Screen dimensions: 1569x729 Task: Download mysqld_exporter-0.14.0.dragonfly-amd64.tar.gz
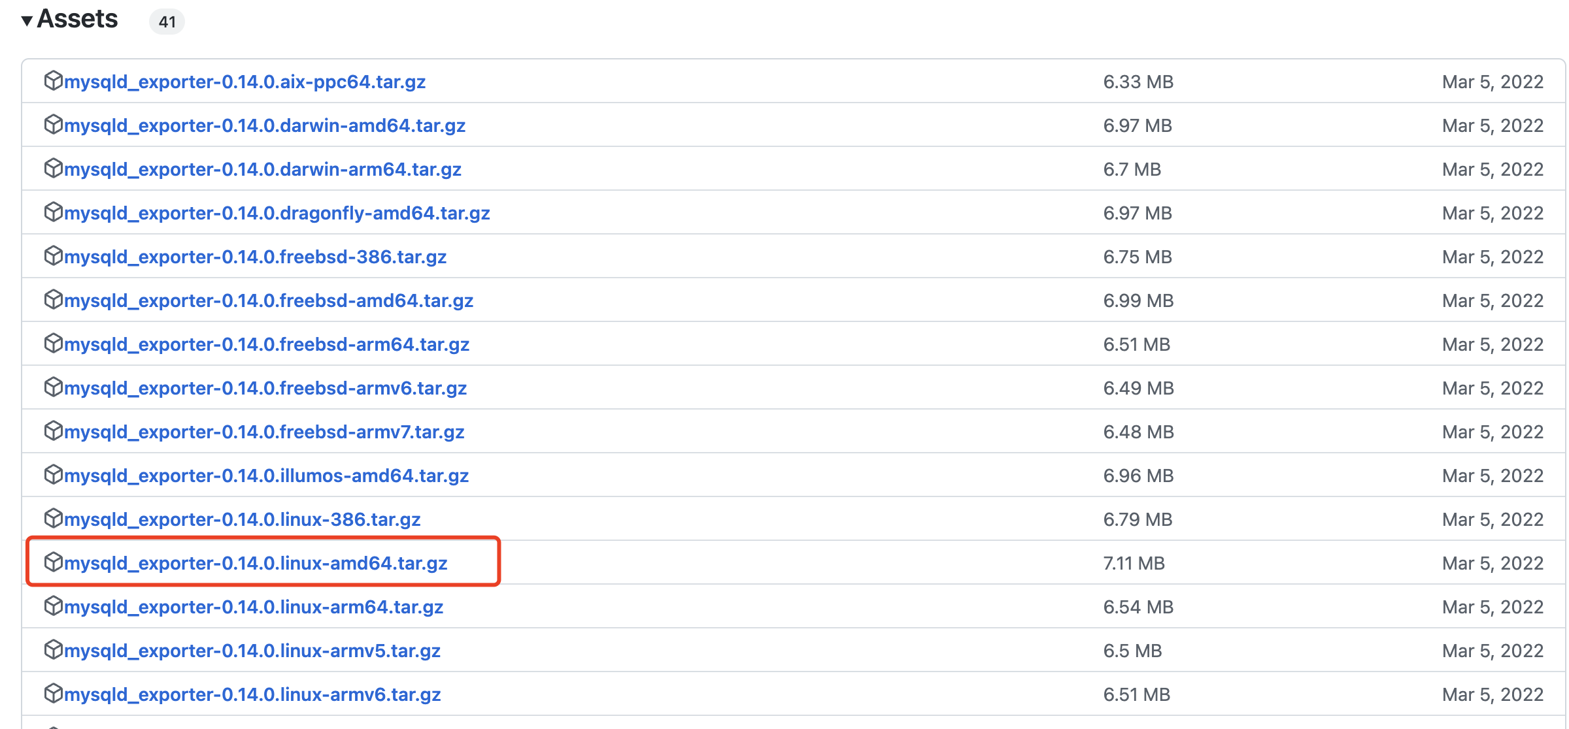(277, 214)
